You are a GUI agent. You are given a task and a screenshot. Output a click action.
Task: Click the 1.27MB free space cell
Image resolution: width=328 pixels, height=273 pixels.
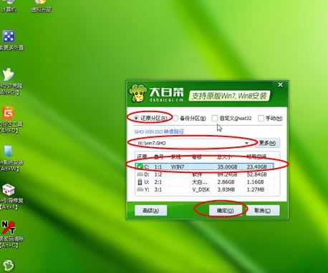click(256, 189)
